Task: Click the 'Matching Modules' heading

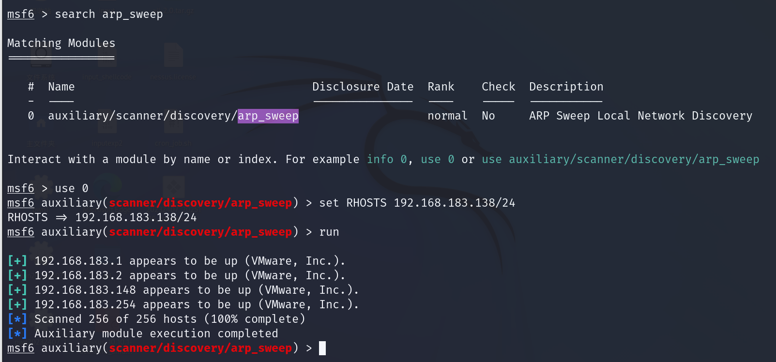Action: 61,43
